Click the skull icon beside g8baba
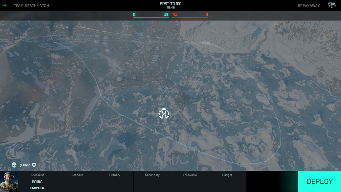The height and width of the screenshot is (192, 341). (14, 165)
